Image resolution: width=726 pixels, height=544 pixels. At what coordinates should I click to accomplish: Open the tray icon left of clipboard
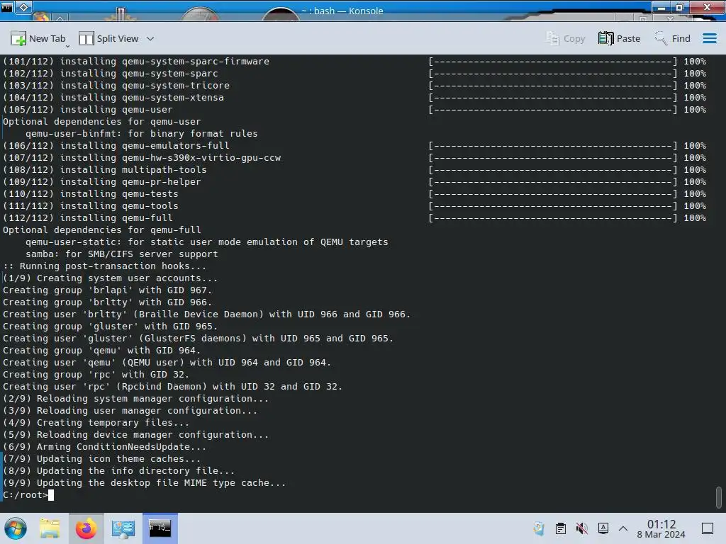pyautogui.click(x=539, y=528)
